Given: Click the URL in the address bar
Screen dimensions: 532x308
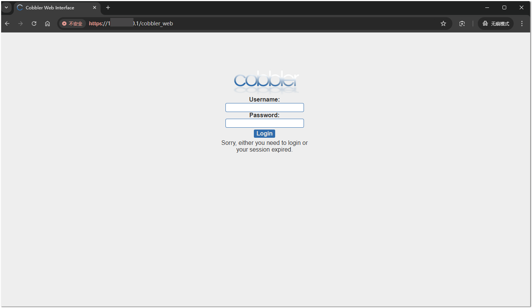Looking at the screenshot, I should (x=131, y=24).
